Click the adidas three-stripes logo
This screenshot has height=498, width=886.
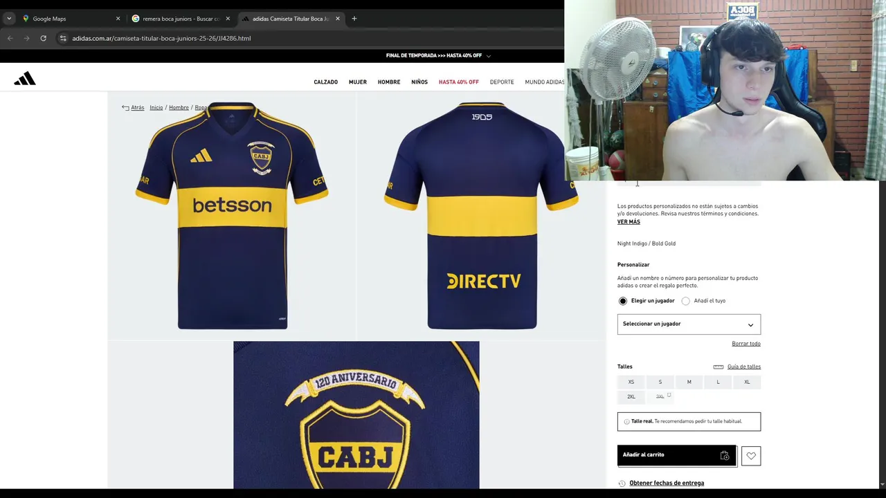coord(25,79)
